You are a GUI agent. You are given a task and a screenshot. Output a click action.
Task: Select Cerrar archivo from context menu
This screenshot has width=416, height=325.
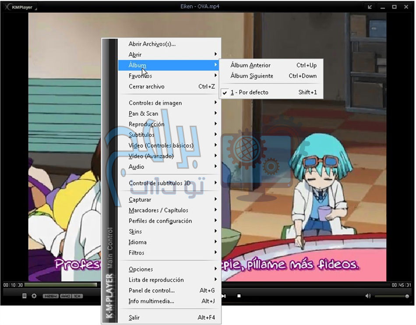tap(147, 87)
